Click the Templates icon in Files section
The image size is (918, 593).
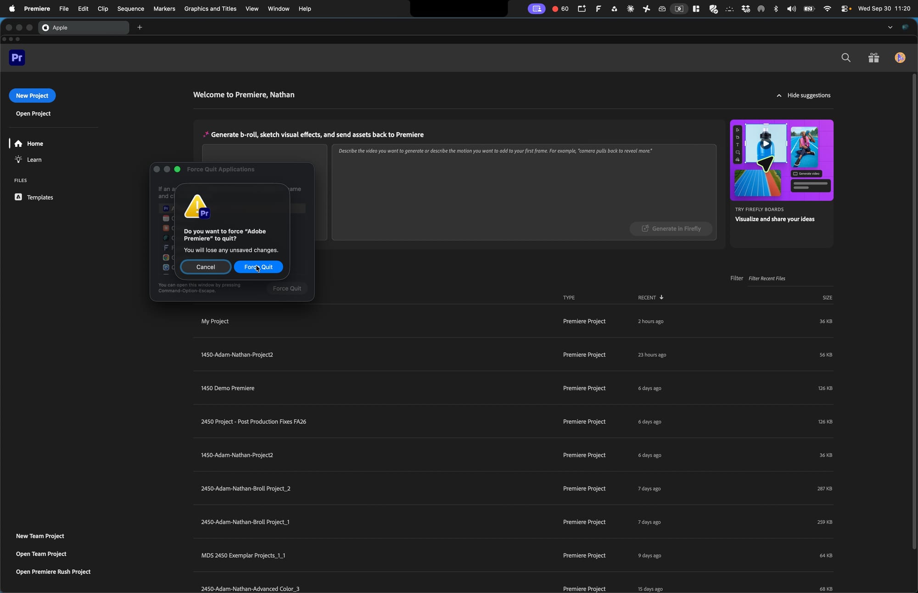click(x=18, y=197)
